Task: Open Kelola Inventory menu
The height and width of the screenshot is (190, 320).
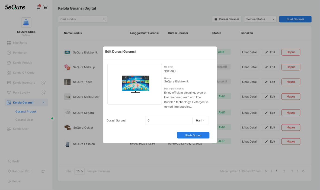Action: point(24,83)
